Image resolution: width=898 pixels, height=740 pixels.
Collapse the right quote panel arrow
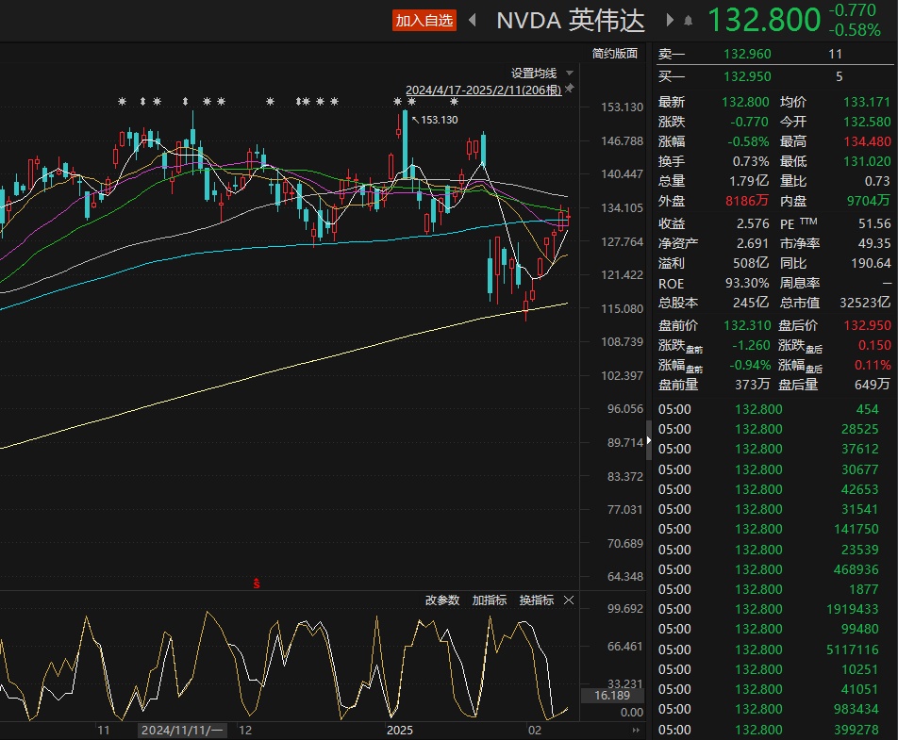point(649,440)
